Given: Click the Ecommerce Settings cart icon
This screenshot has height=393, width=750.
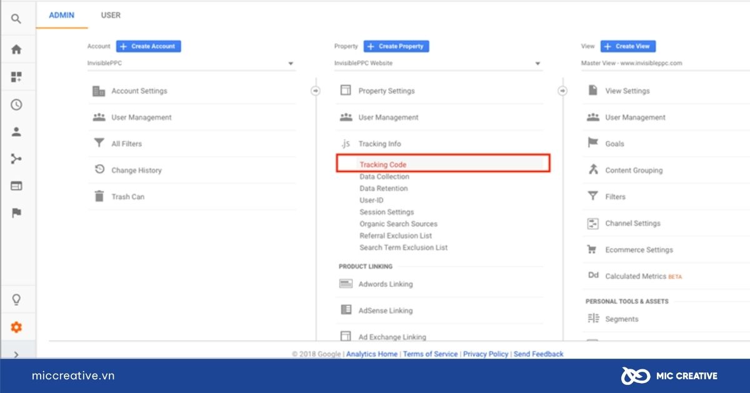Looking at the screenshot, I should (x=592, y=250).
